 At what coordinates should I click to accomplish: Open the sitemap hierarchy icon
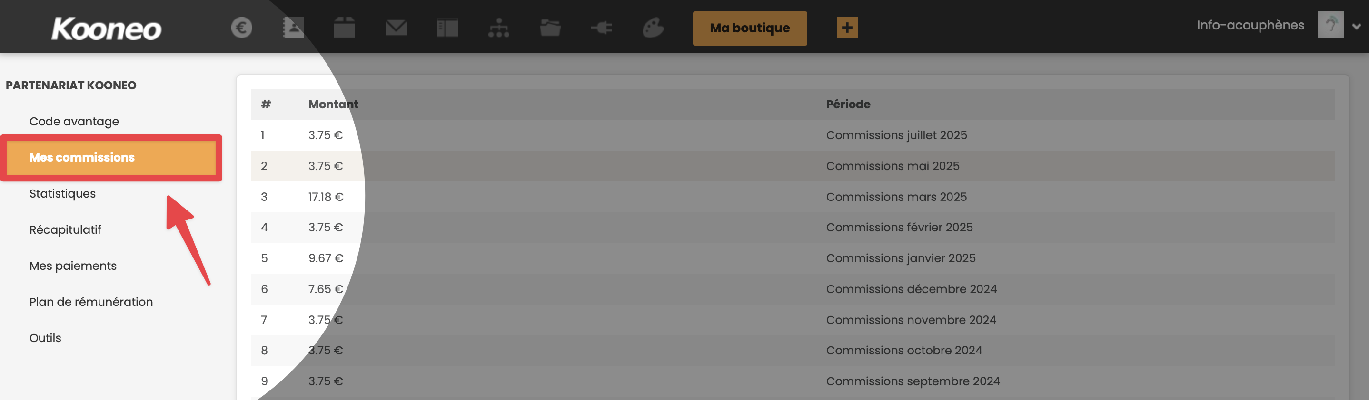[x=498, y=28]
